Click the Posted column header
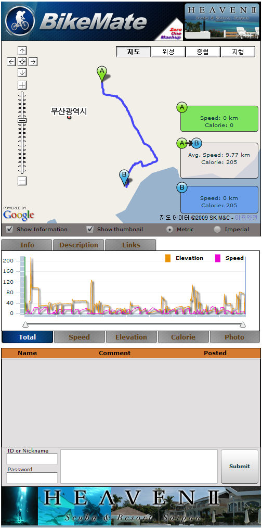The height and width of the screenshot is (528, 262). (215, 353)
